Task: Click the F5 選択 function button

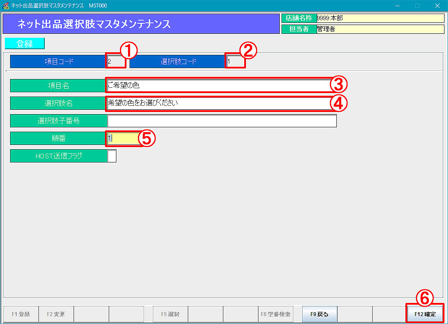Action: [170, 314]
